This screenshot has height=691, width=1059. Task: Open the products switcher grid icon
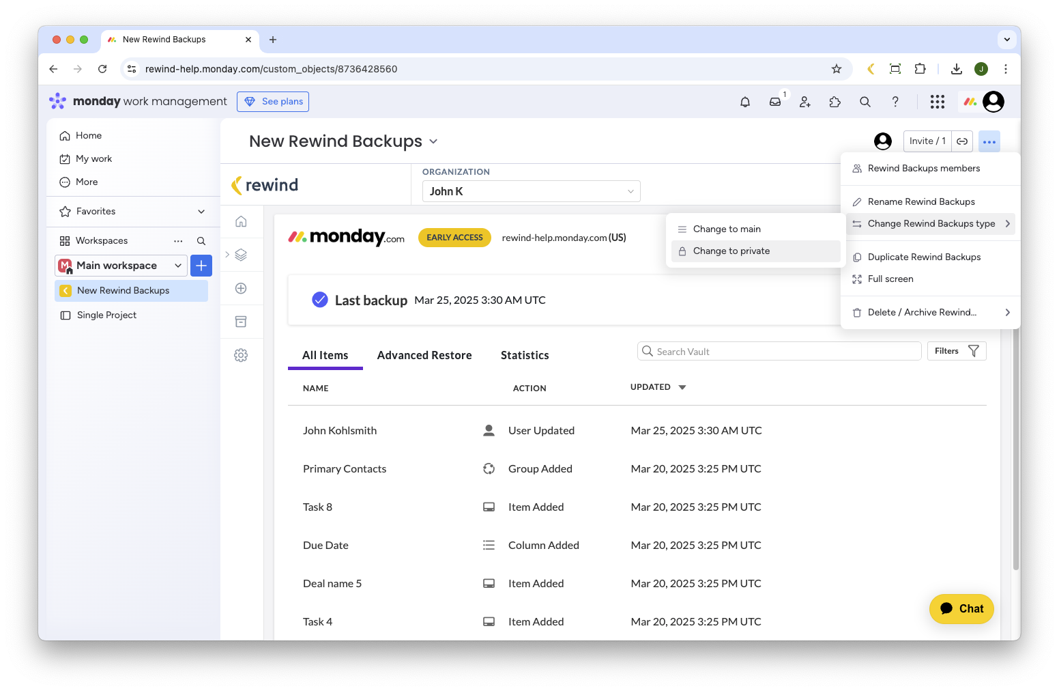coord(938,102)
